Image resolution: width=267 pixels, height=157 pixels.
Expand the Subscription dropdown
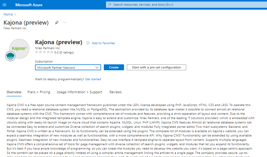68,67
